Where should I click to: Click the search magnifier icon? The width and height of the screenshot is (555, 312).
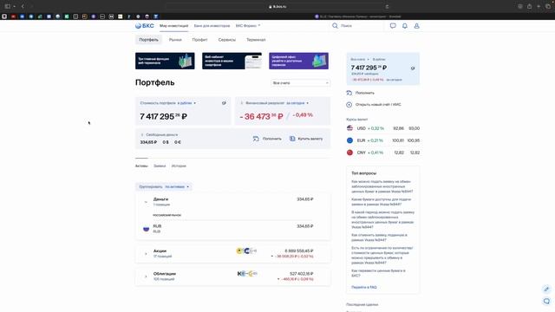335,26
